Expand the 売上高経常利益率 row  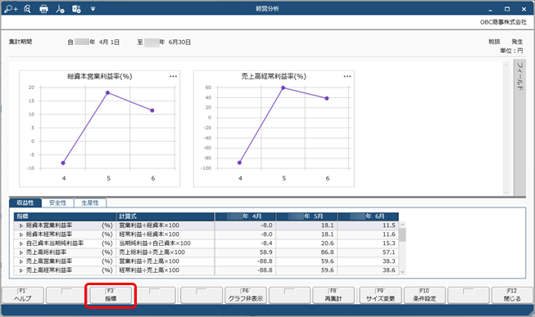pos(21,270)
